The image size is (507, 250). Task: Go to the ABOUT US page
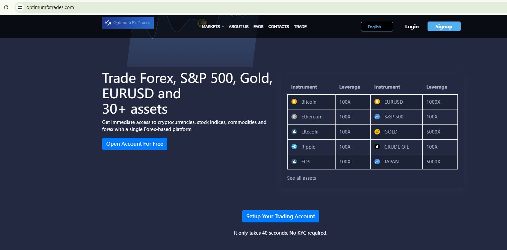click(239, 27)
